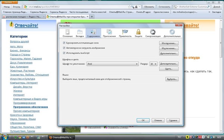Open the Приложения settings pane icon
This screenshot has height=140, width=224.
tap(109, 32)
